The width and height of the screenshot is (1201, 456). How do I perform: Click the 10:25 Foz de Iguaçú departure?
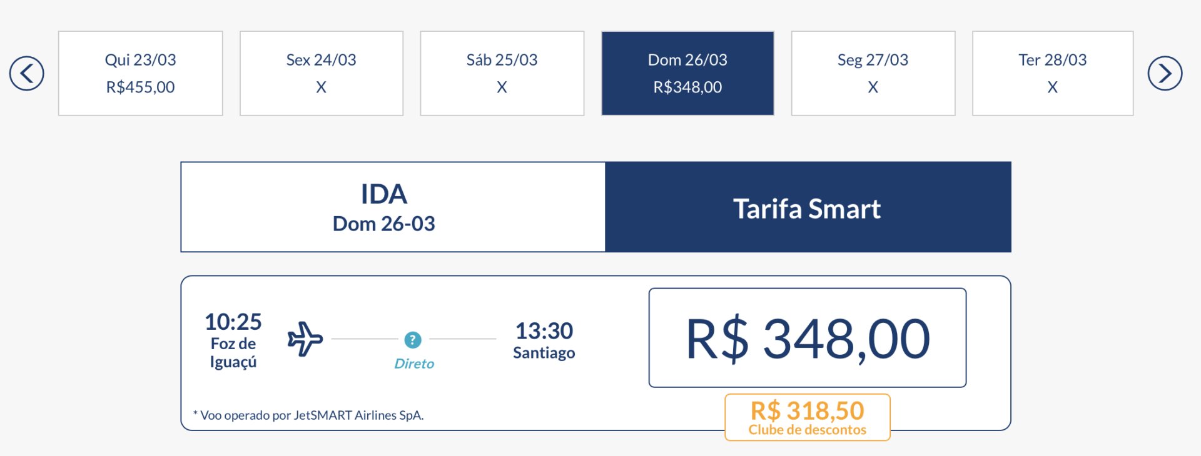click(x=233, y=340)
